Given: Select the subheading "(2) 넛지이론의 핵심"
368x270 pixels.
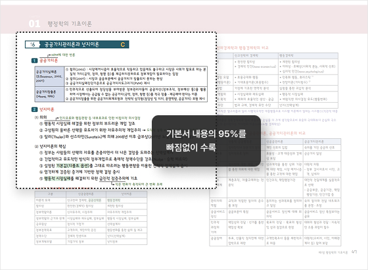Looking at the screenshot, I should point(51,146).
